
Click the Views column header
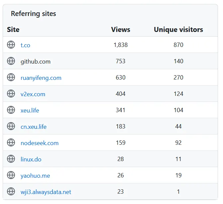(121, 30)
